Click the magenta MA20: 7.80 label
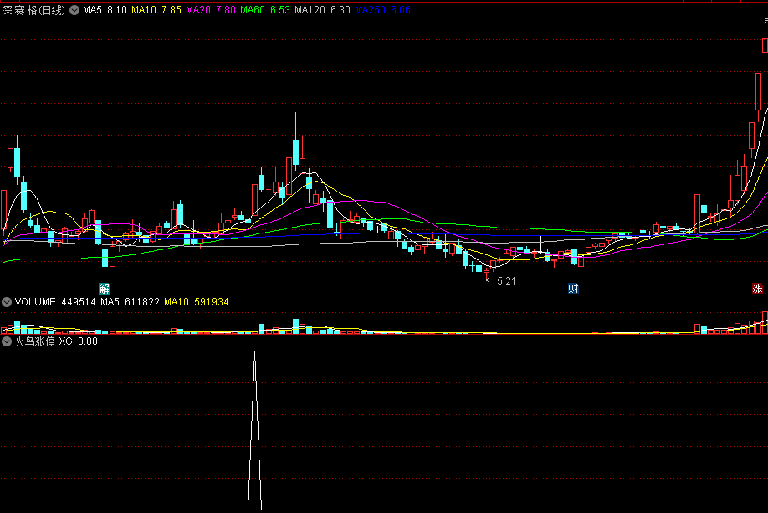 (211, 10)
